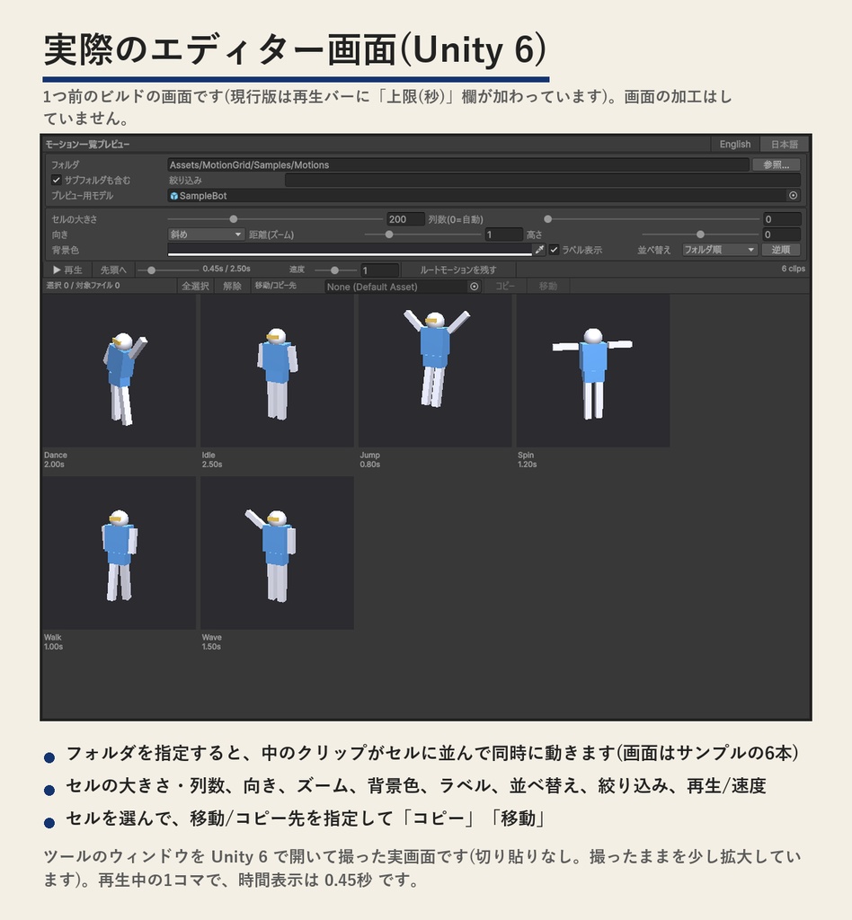Image resolution: width=852 pixels, height=920 pixels.
Task: Open the copy destination object picker
Action: pyautogui.click(x=475, y=287)
